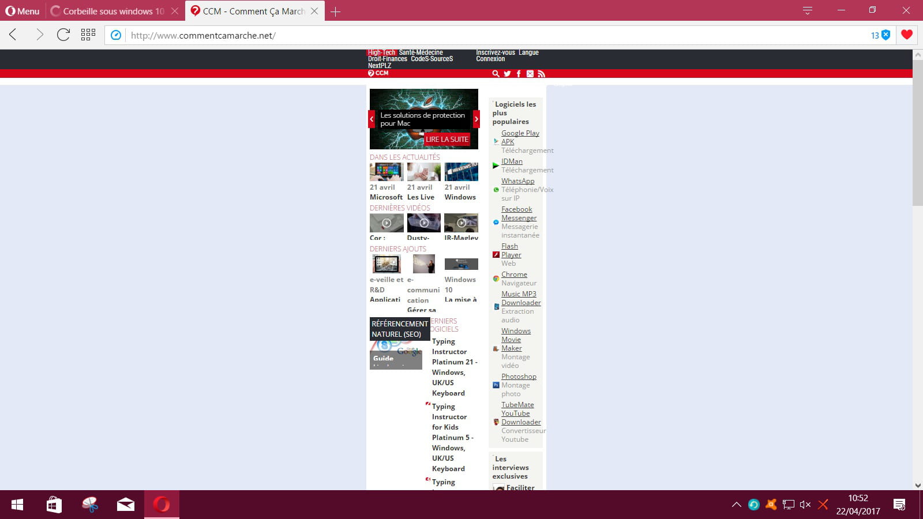
Task: Click the scrollbar down arrow
Action: 917,486
